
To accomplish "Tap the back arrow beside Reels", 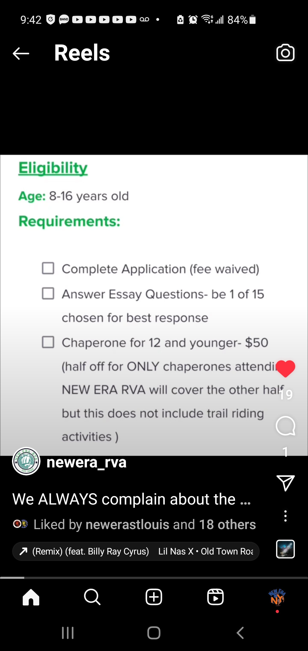I will [21, 53].
